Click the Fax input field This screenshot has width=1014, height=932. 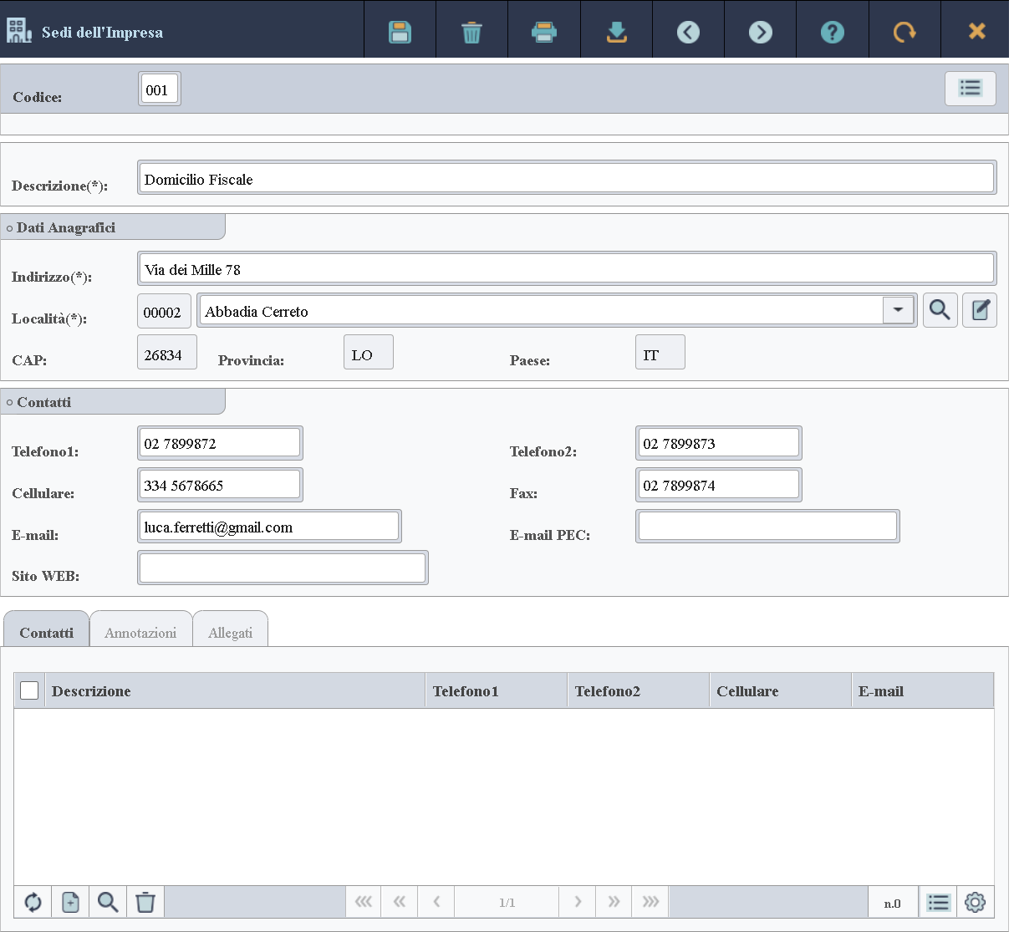(719, 485)
